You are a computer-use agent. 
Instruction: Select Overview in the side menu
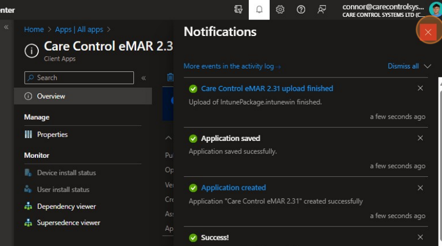click(x=51, y=96)
